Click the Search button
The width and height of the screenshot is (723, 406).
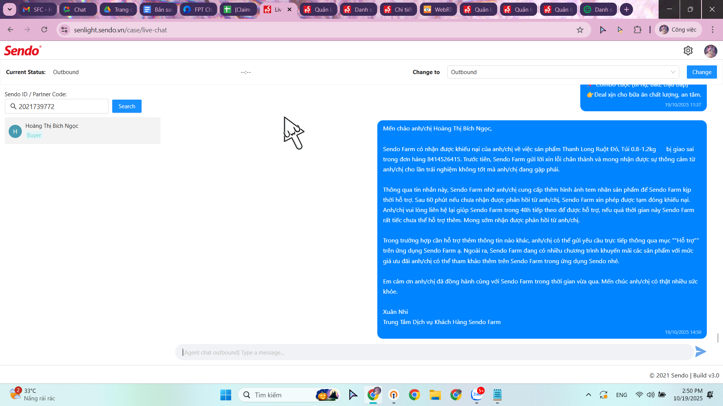[x=127, y=106]
